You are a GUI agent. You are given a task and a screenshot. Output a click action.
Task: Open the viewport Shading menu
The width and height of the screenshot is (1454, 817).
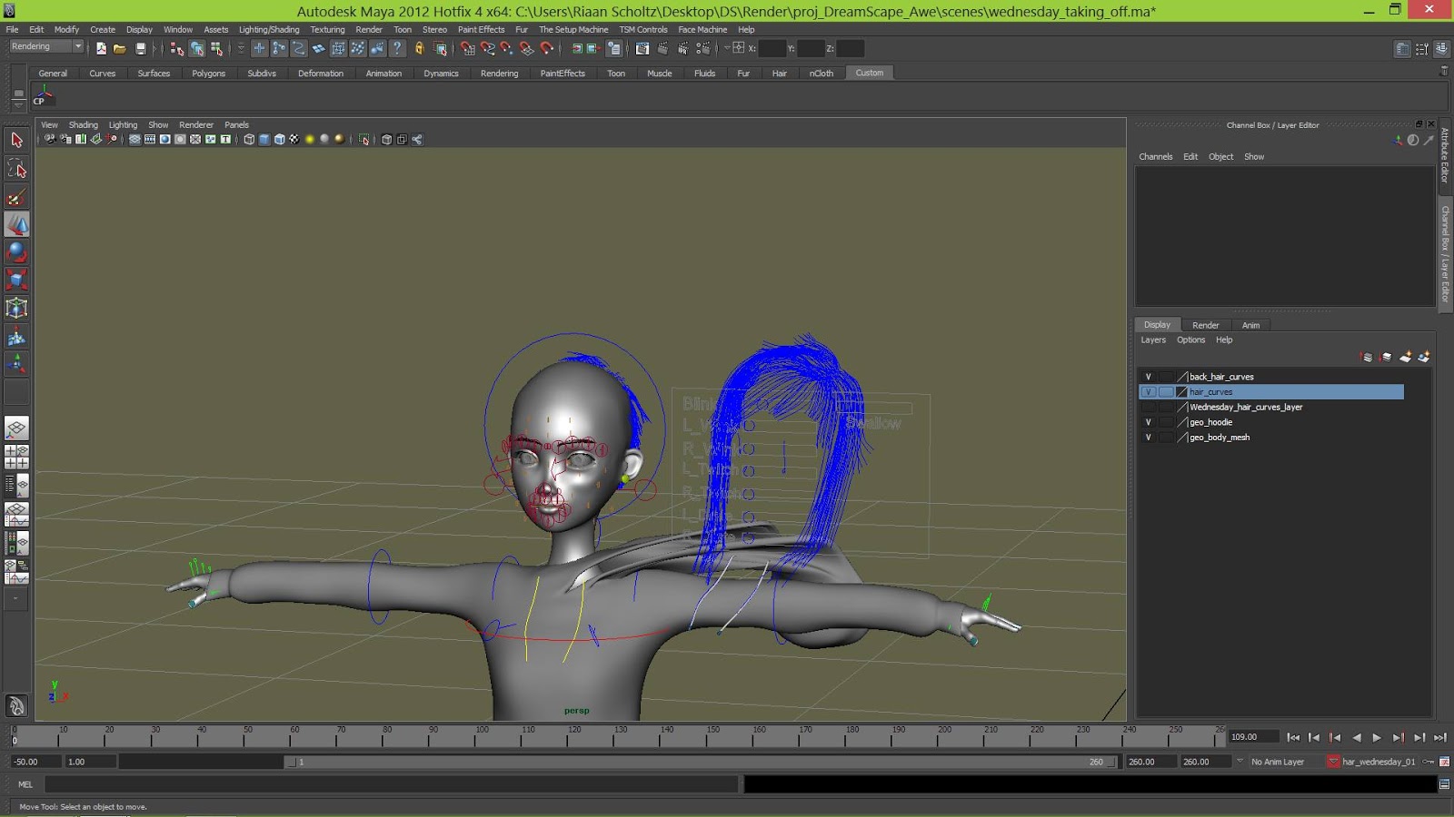point(83,125)
